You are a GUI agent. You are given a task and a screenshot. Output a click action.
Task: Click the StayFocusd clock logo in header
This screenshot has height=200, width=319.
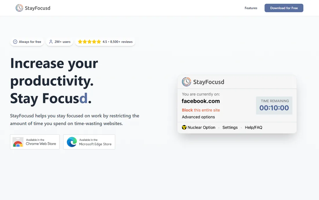click(x=19, y=8)
